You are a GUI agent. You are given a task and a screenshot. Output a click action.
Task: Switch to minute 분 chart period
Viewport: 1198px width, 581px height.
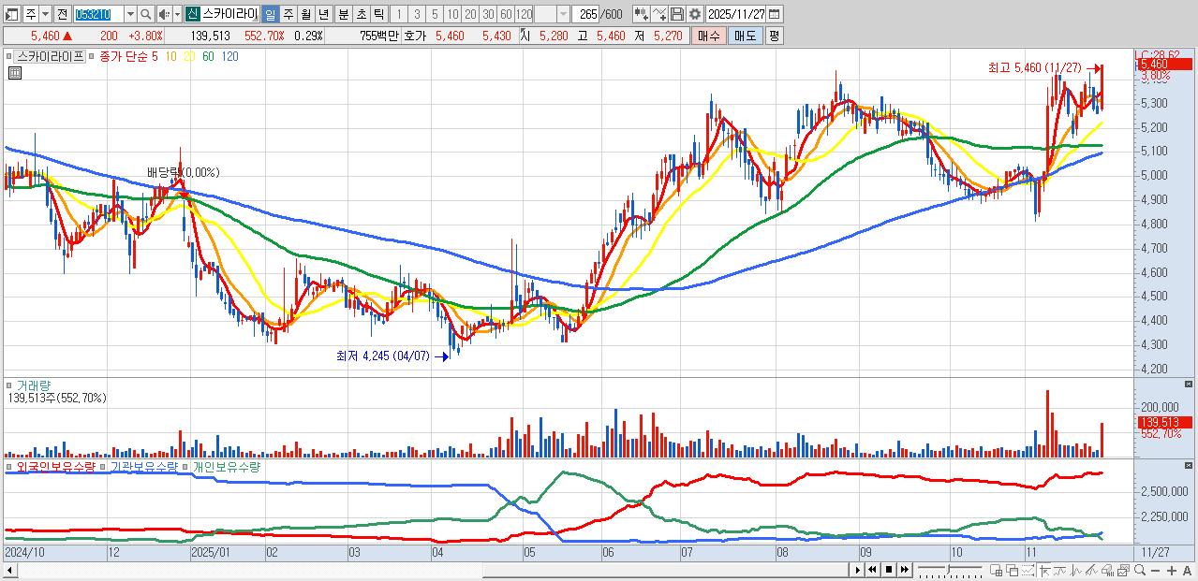pos(343,14)
